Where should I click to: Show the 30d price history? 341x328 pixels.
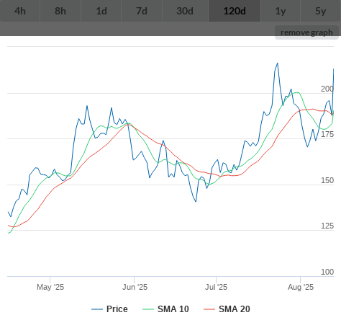(x=185, y=11)
